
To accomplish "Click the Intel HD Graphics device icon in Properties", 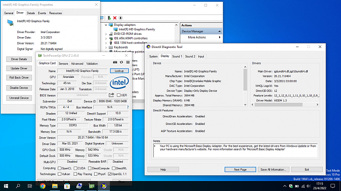I will click(x=10, y=22).
